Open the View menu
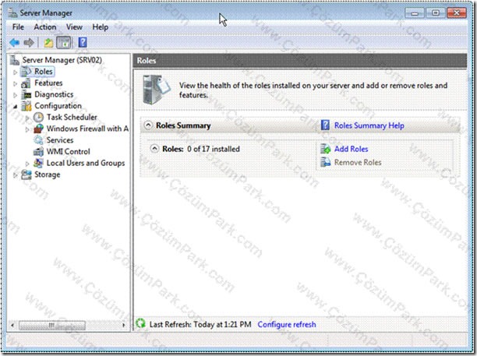 (74, 27)
